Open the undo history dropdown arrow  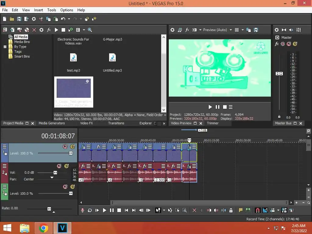(x=69, y=19)
